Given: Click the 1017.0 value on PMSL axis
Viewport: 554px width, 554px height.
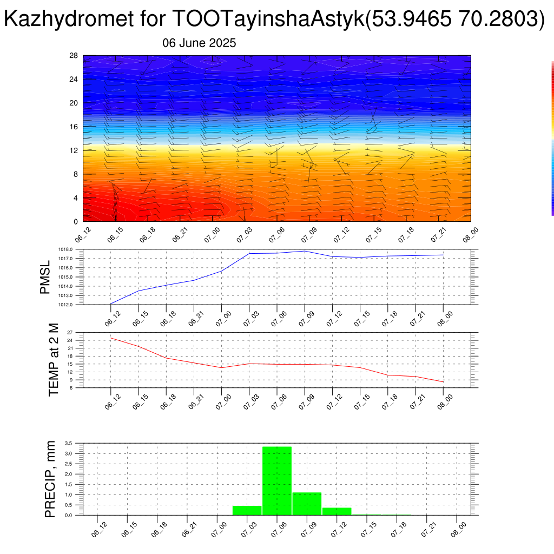Looking at the screenshot, I should point(65,259).
